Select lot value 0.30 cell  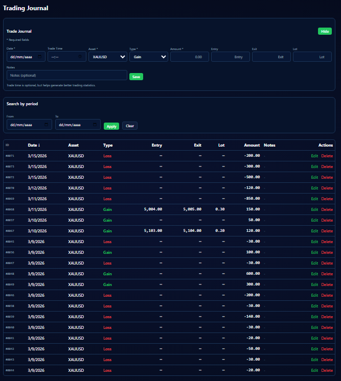[220, 209]
